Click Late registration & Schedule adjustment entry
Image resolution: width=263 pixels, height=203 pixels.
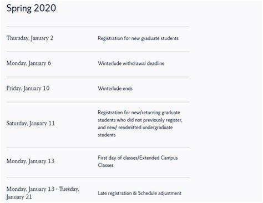[139, 193]
